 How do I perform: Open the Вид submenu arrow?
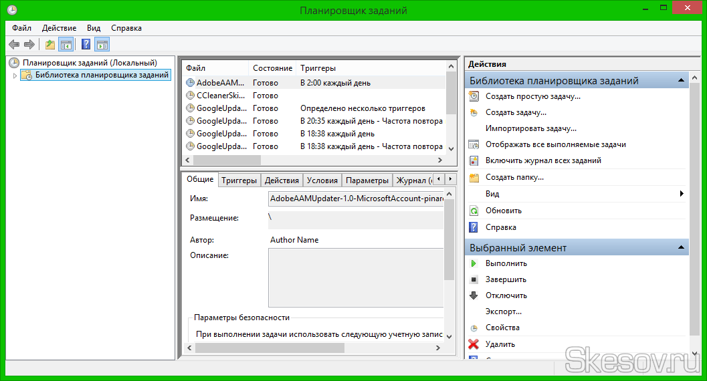[681, 194]
